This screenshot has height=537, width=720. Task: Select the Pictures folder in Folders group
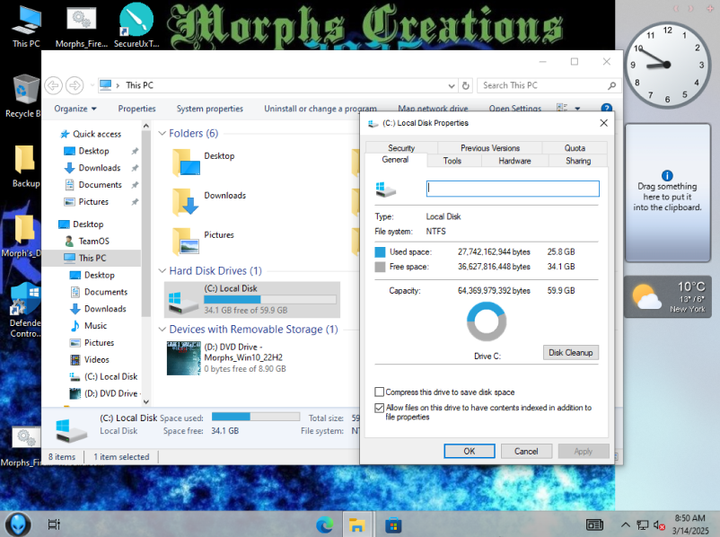coord(203,242)
